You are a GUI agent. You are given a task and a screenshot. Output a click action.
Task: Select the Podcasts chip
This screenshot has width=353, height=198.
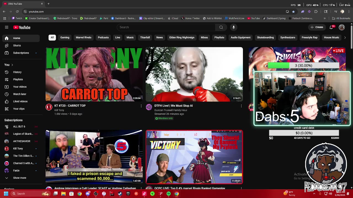(103, 37)
